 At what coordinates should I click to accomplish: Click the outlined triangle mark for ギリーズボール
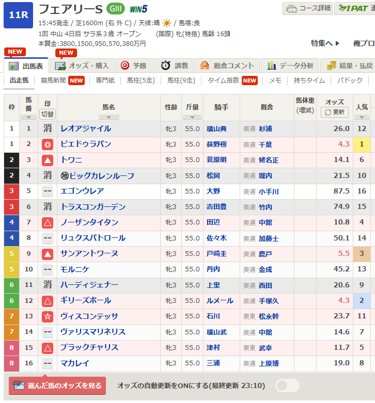click(48, 301)
